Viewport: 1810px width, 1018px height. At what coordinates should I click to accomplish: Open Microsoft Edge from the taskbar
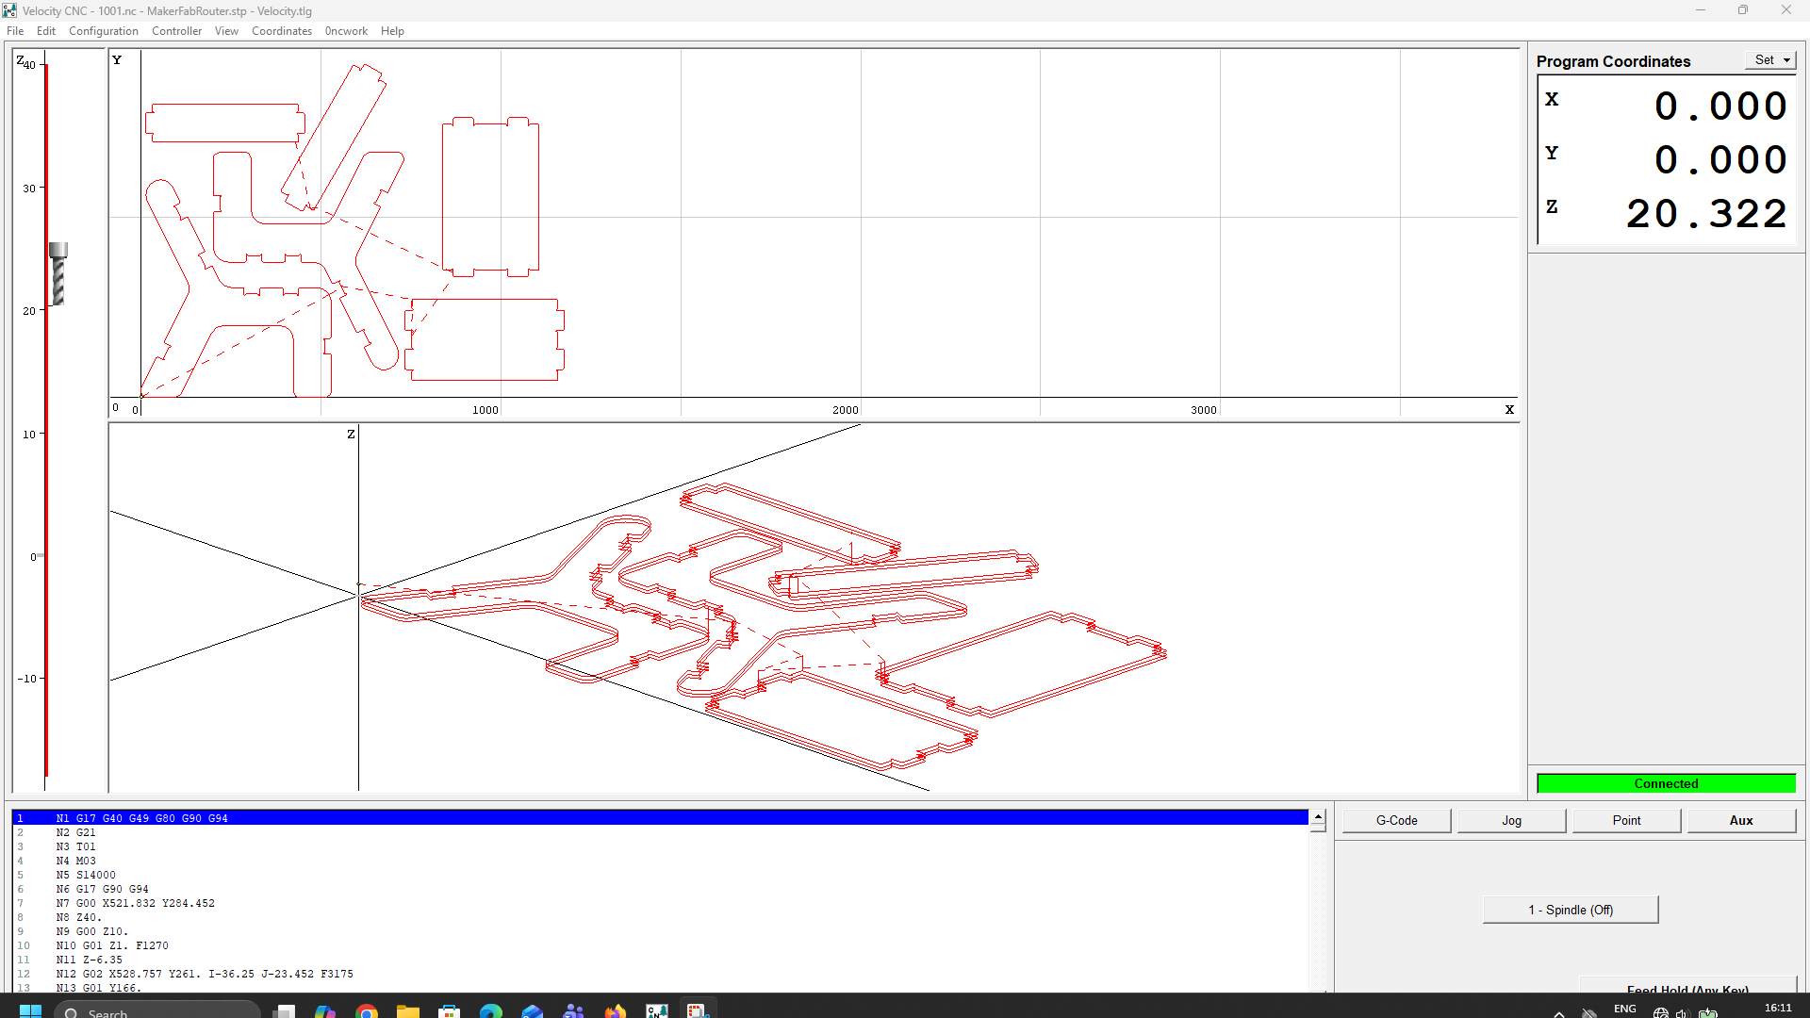pos(490,1011)
